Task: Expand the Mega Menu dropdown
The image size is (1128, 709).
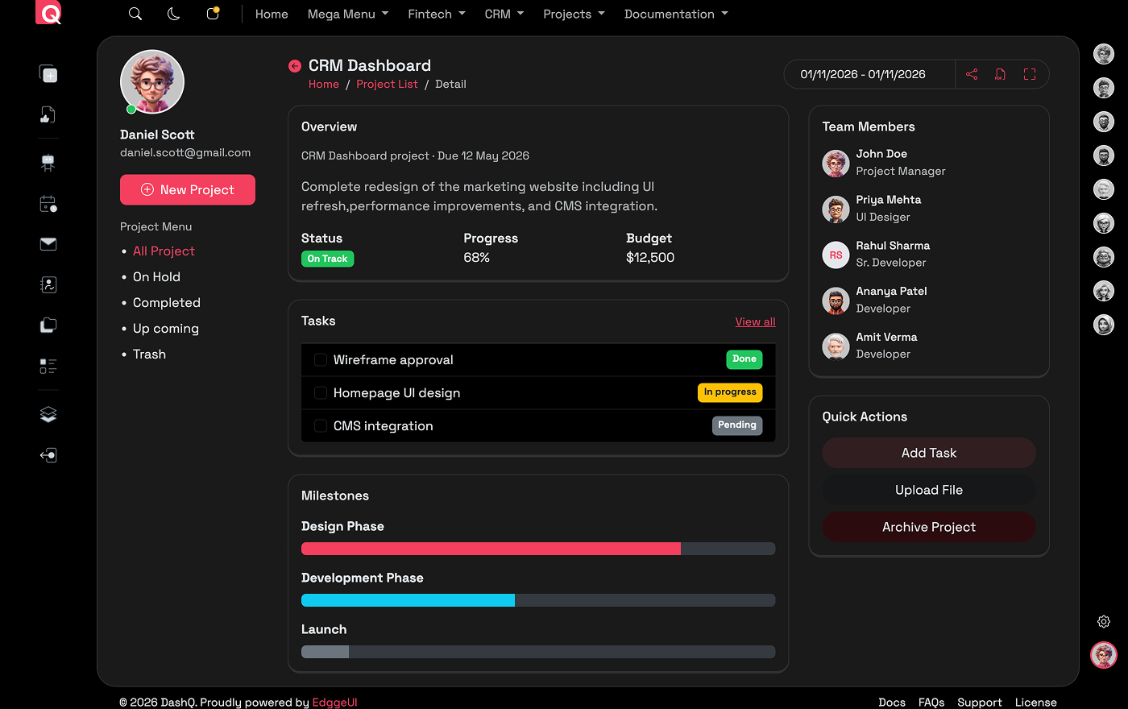Action: pos(347,14)
